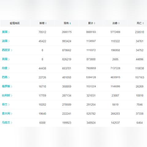The image size is (147, 147).
Task: Click the 新增 header label
Action: coord(42,23)
